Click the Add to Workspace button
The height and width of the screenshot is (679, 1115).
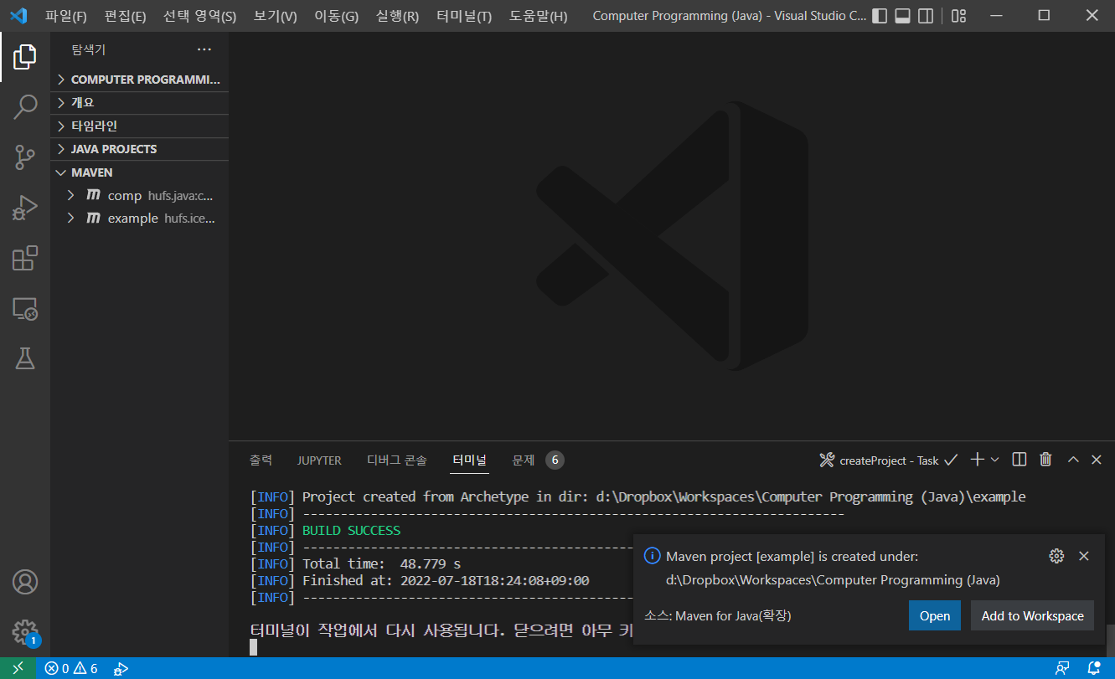pos(1033,615)
